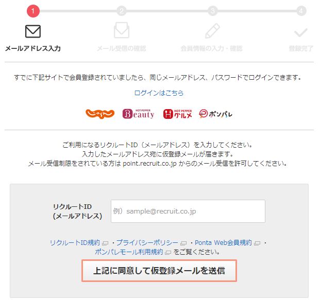Click the step 1 red circle indicator
320x300 pixels.
coord(33,11)
